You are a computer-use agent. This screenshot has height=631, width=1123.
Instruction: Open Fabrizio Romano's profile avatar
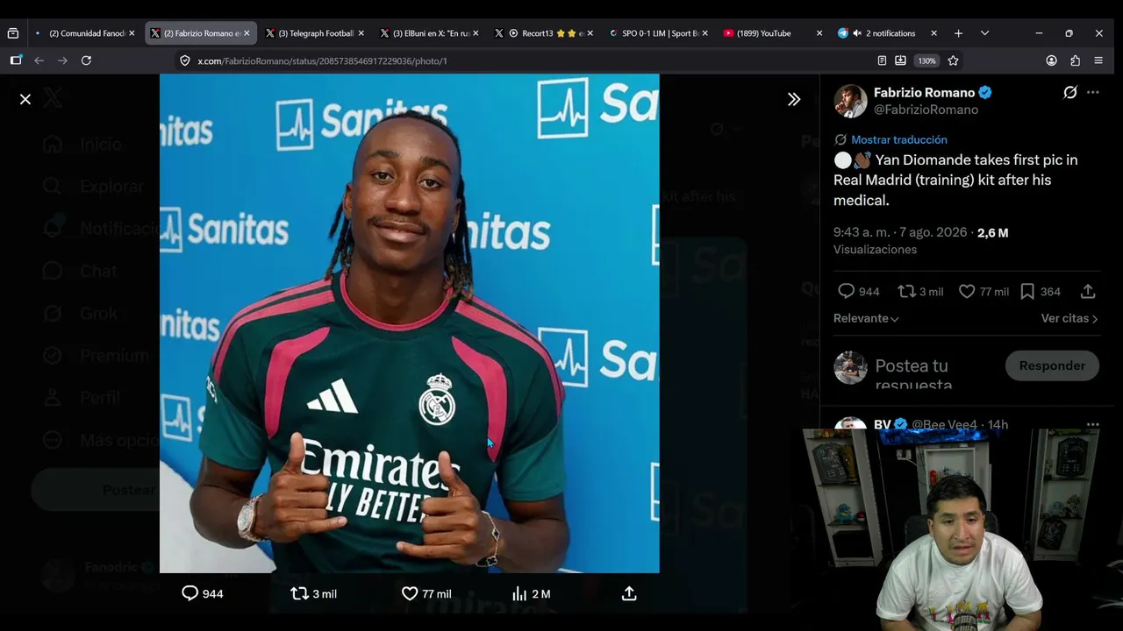850,101
